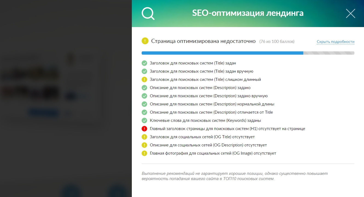
Task: Click green check icon for Title задан
Action: (144, 63)
